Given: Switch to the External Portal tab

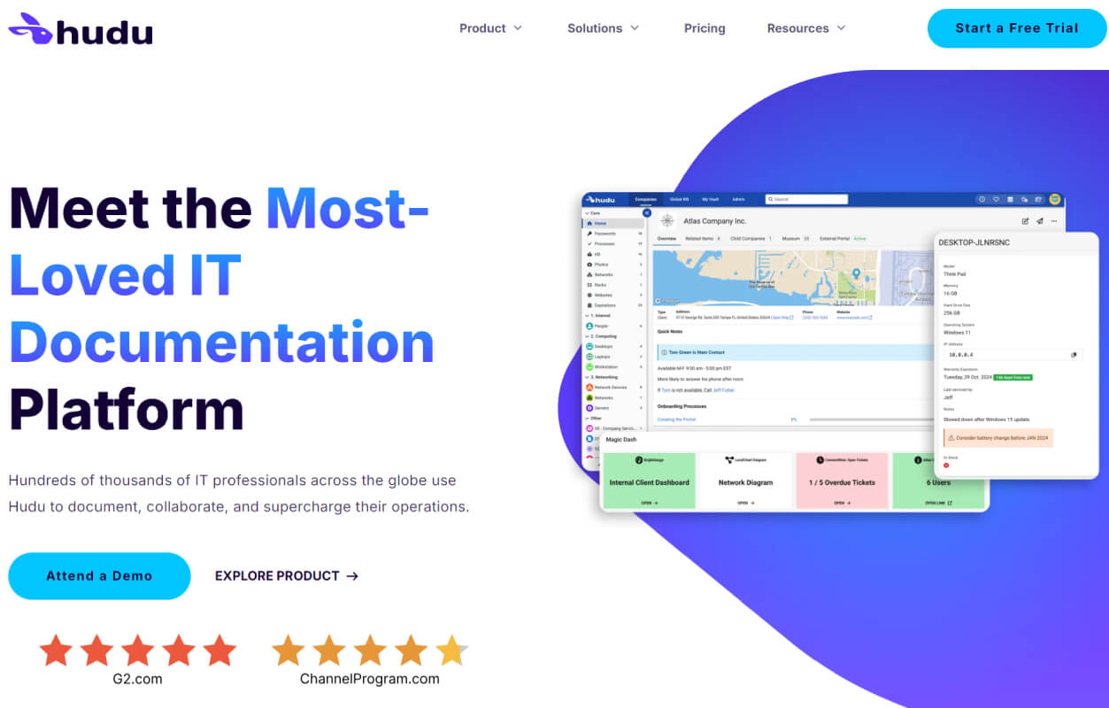Looking at the screenshot, I should tap(843, 239).
